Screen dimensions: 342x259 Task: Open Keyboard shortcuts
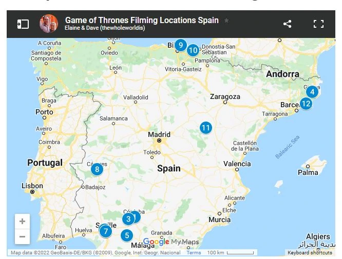[310, 253]
